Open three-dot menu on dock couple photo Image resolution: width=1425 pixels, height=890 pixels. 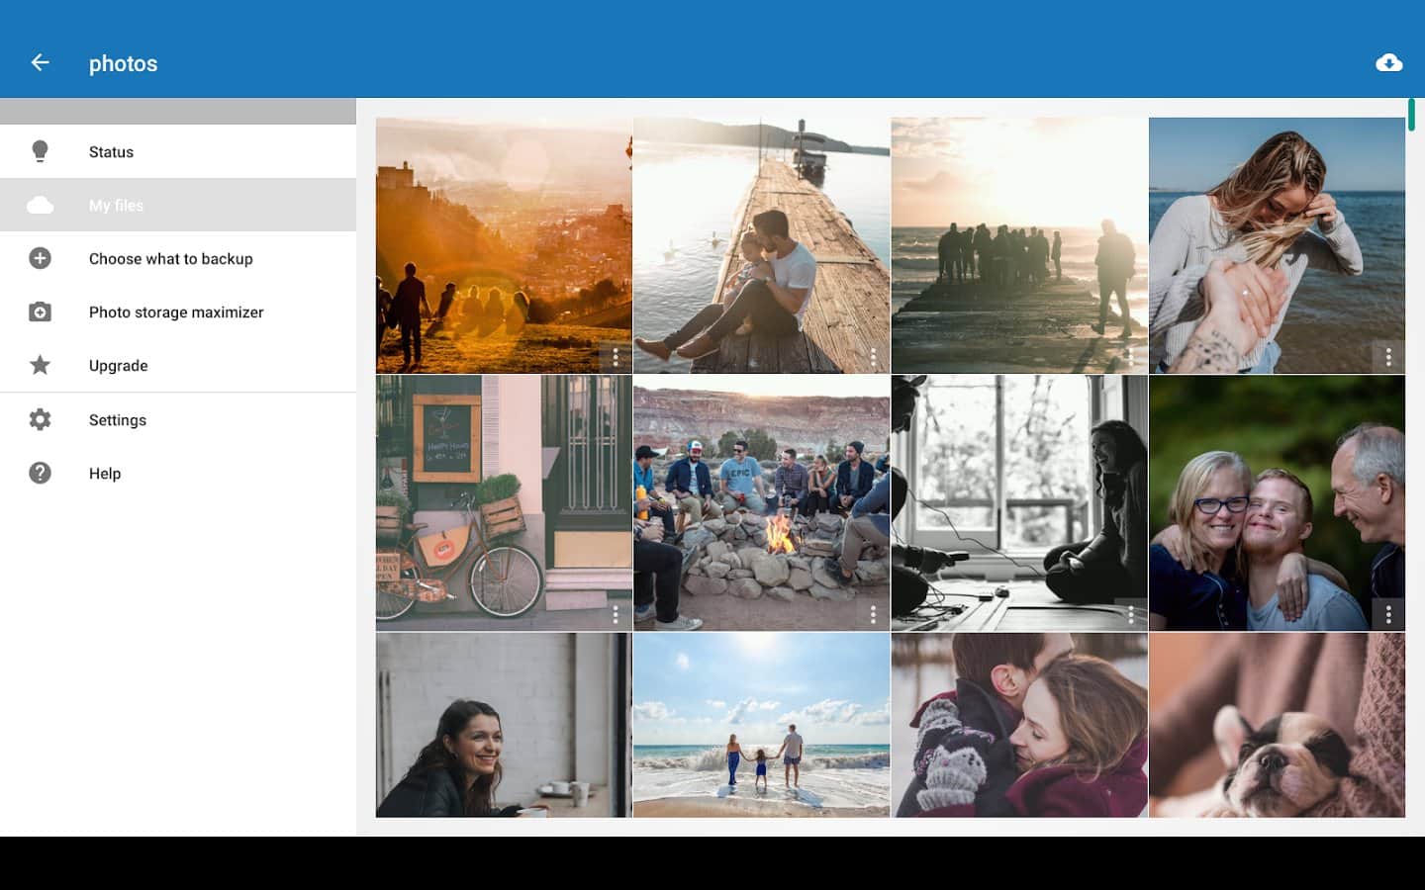[872, 356]
